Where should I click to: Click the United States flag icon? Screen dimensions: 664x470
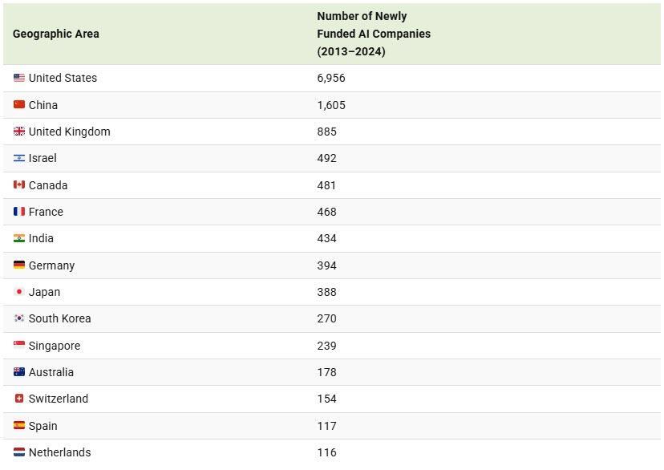(19, 78)
